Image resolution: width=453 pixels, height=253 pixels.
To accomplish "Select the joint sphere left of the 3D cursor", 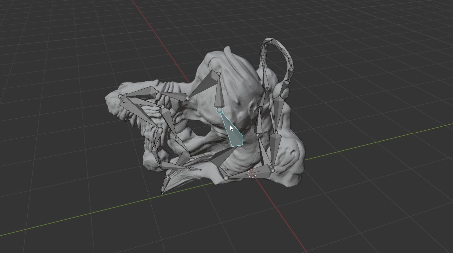I will point(226,178).
